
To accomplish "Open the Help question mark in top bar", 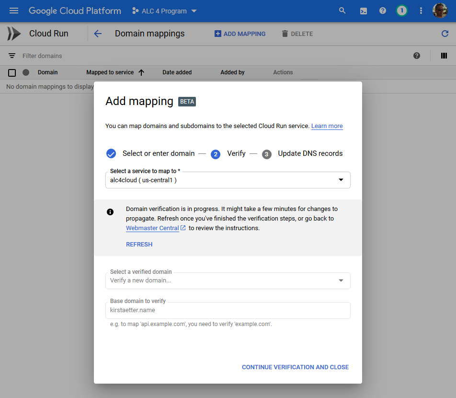I will click(383, 11).
